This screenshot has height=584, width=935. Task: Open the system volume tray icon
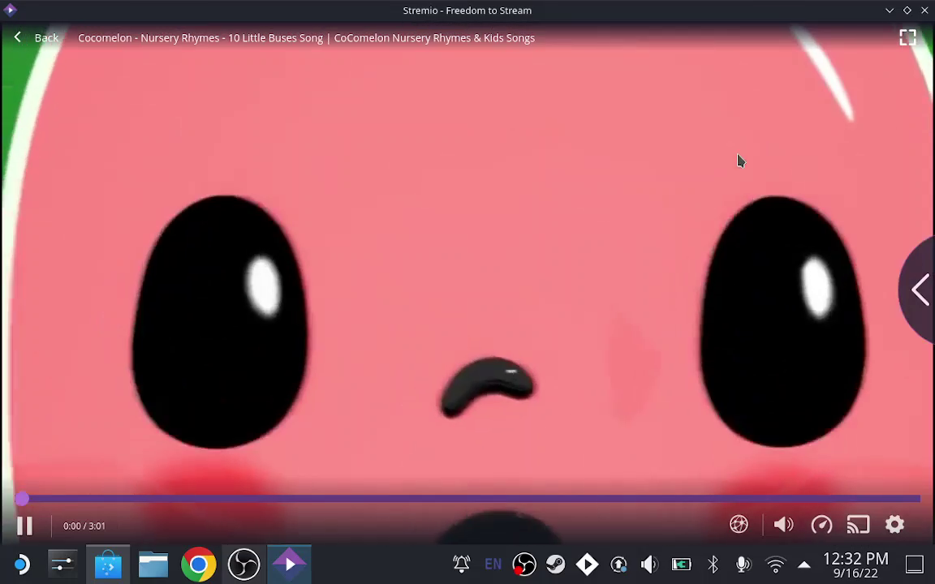point(649,564)
